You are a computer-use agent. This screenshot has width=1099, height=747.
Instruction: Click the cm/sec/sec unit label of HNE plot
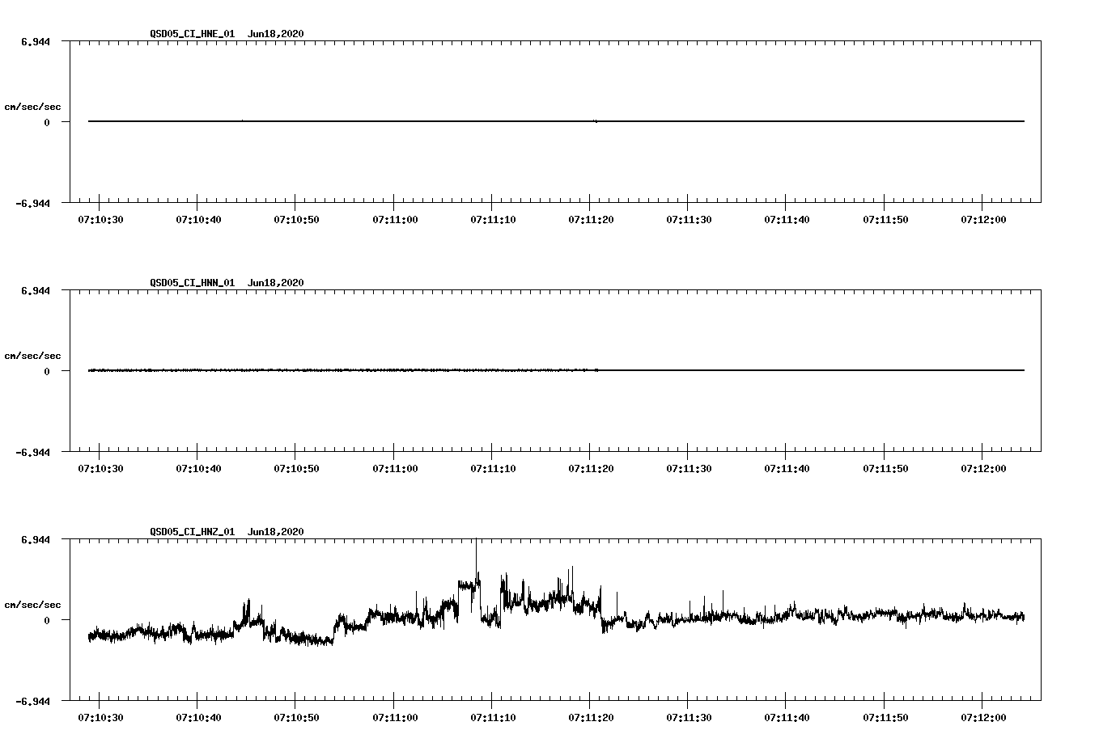[33, 107]
